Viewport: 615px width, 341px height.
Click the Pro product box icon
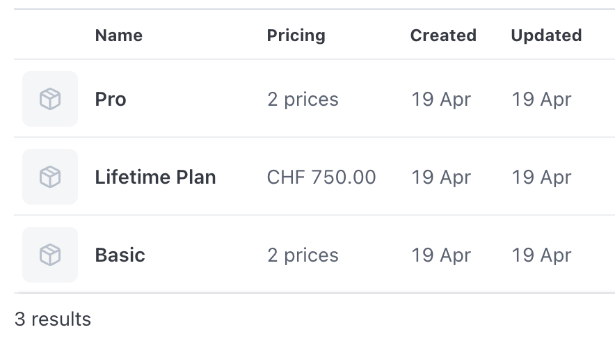(50, 99)
